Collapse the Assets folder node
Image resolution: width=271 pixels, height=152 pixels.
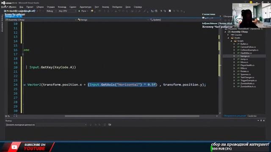[x=229, y=38]
